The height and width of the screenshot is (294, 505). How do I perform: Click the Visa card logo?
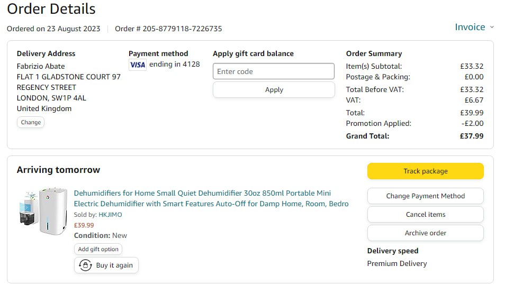(138, 65)
